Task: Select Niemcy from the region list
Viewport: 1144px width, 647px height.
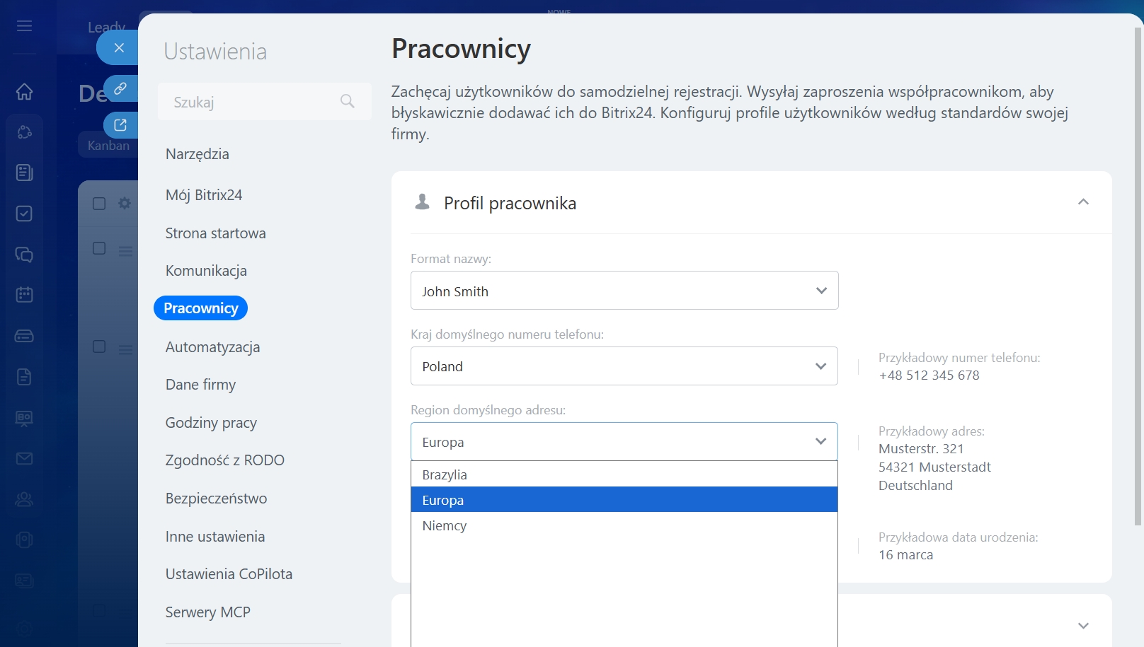Action: coord(445,525)
